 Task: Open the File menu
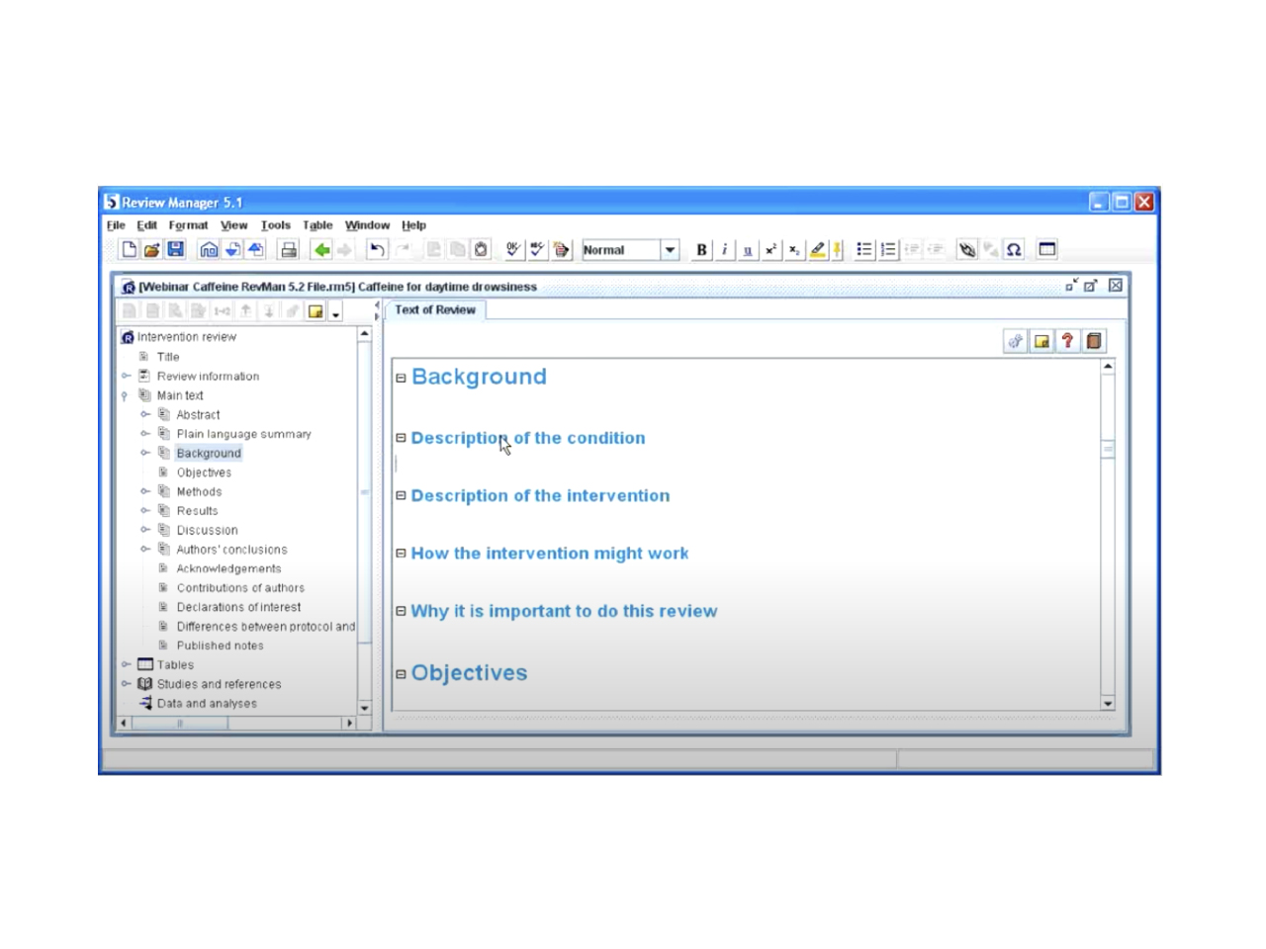pos(116,225)
